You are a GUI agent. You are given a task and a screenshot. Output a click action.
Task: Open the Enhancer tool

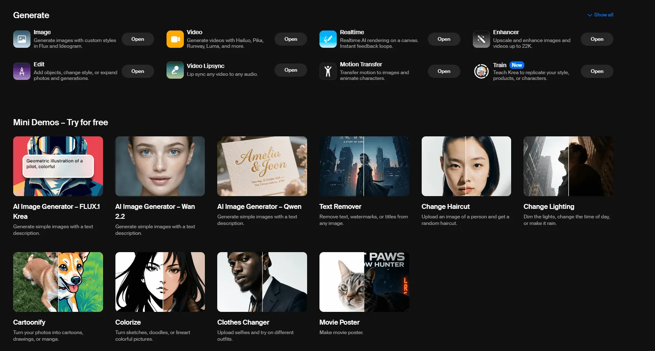597,39
